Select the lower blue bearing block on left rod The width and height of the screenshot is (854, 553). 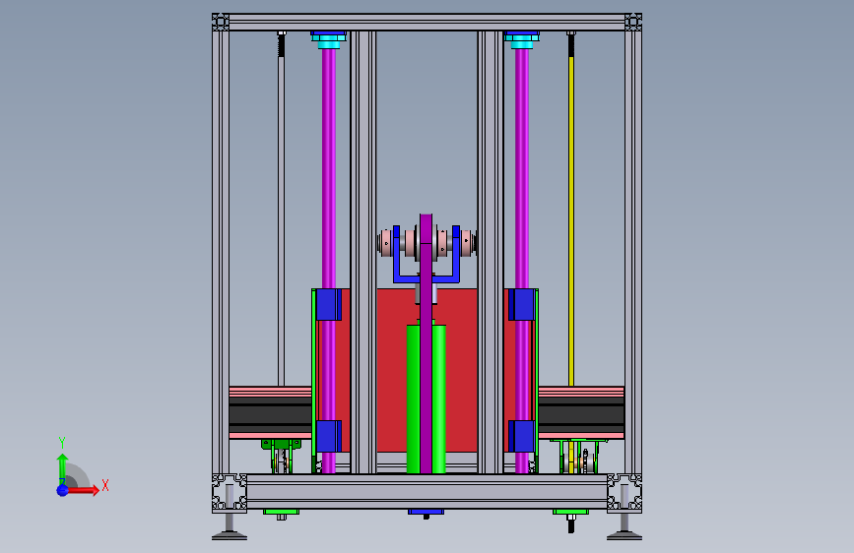coord(328,436)
